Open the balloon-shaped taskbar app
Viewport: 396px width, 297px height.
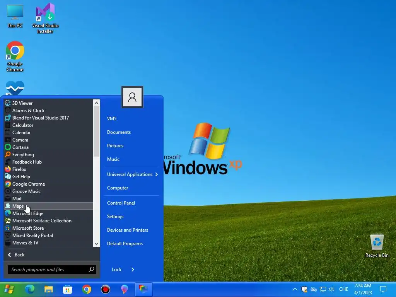pyautogui.click(x=124, y=289)
